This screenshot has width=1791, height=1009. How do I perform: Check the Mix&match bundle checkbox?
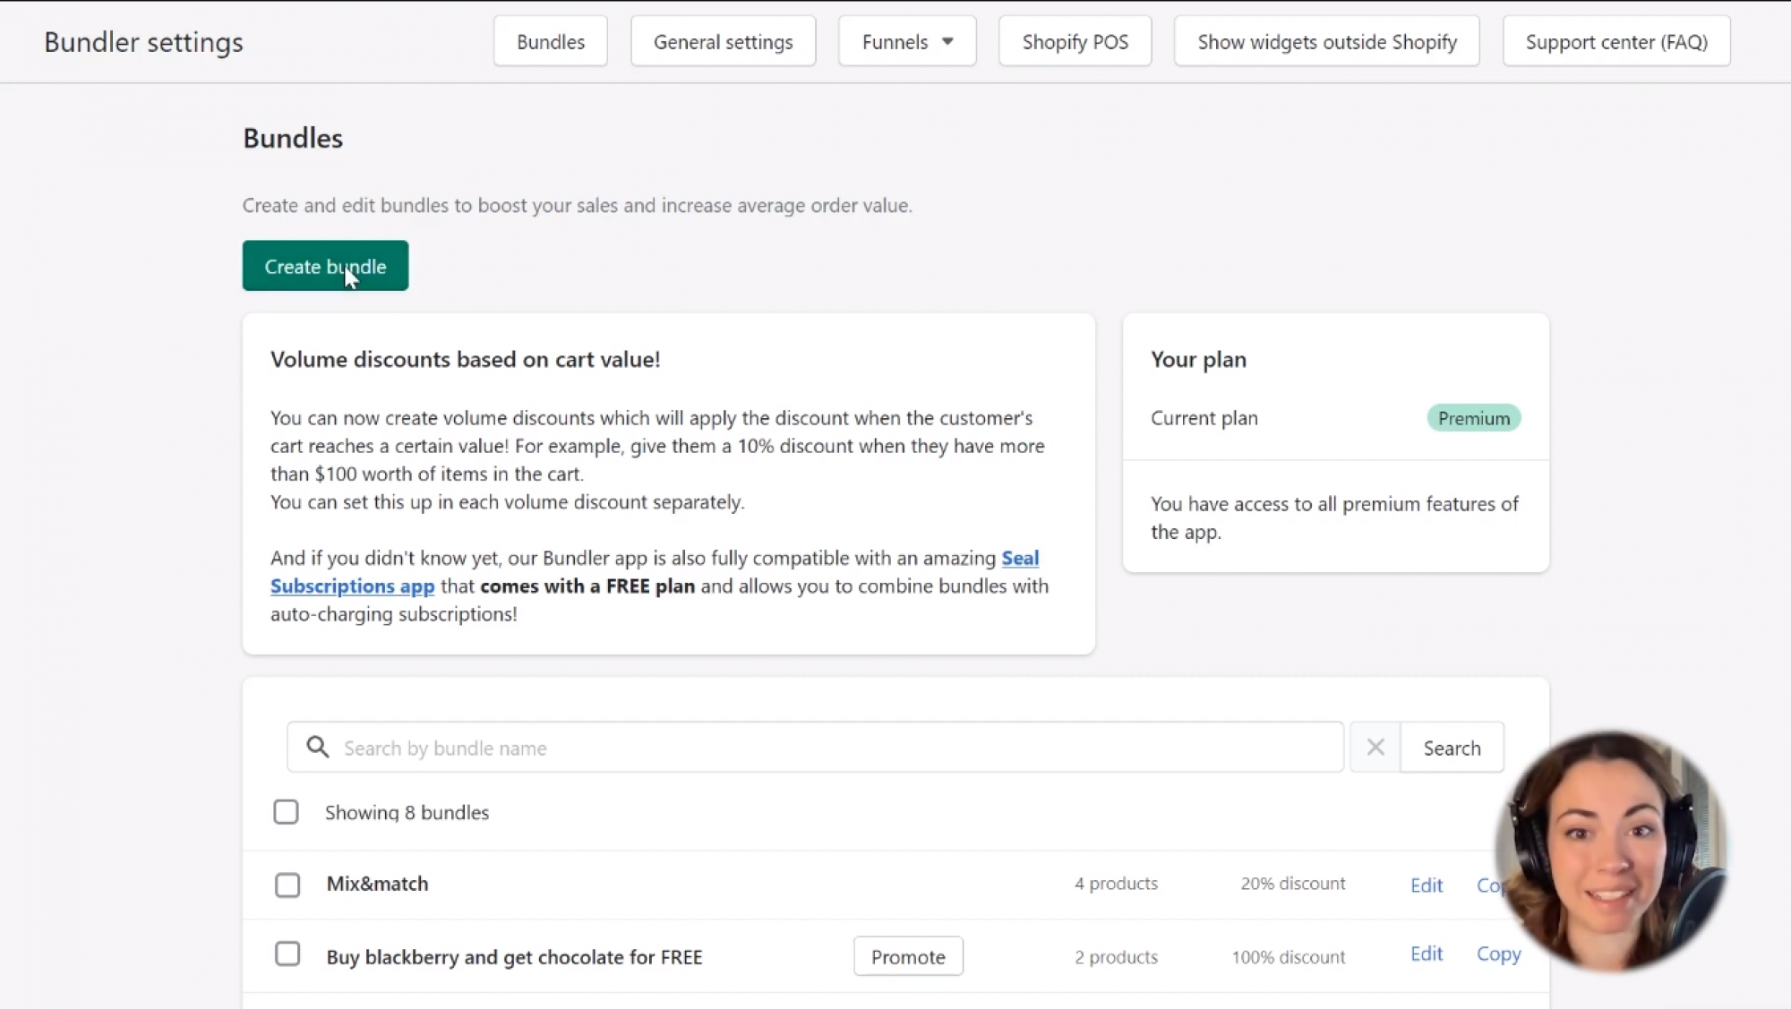pos(287,885)
